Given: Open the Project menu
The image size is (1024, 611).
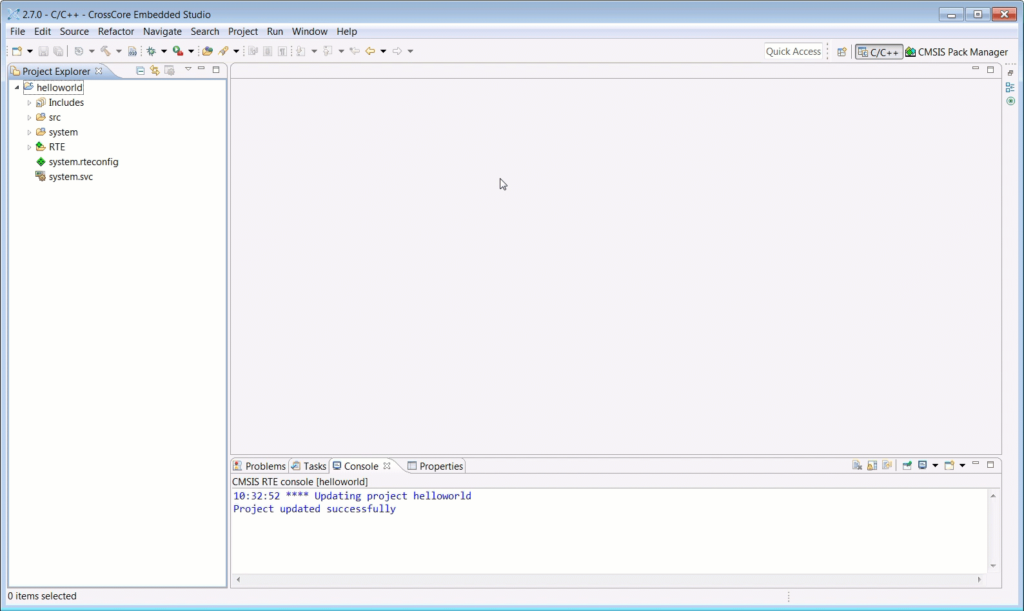Looking at the screenshot, I should click(x=243, y=32).
